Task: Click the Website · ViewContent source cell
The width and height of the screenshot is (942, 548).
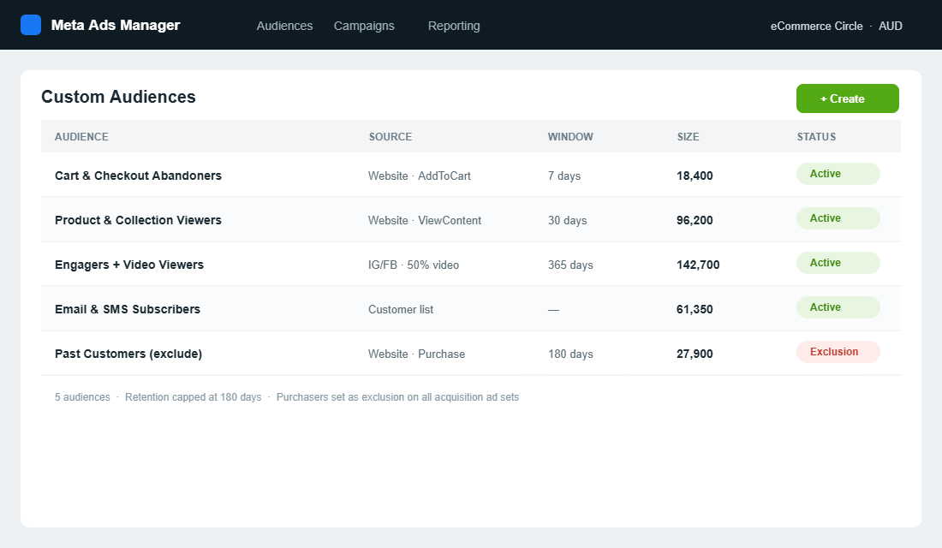Action: 425,220
